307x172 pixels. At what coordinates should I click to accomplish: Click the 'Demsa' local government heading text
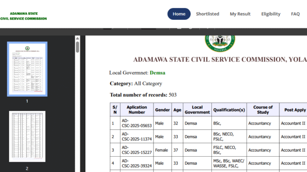pyautogui.click(x=158, y=73)
